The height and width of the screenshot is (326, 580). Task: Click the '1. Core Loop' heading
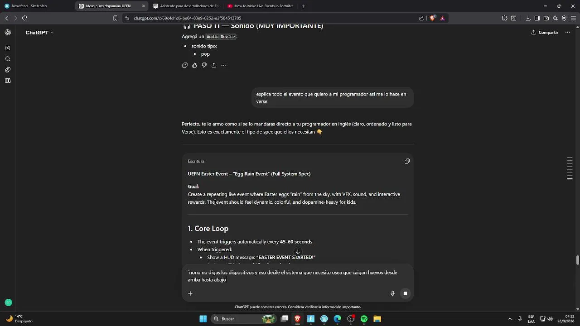[x=208, y=229]
